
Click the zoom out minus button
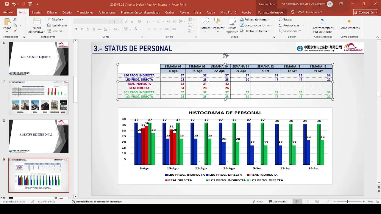[335, 202]
